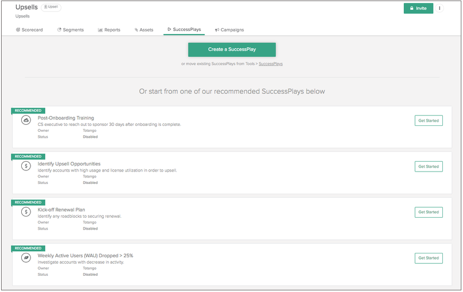Open the three-dot more options menu

click(440, 8)
